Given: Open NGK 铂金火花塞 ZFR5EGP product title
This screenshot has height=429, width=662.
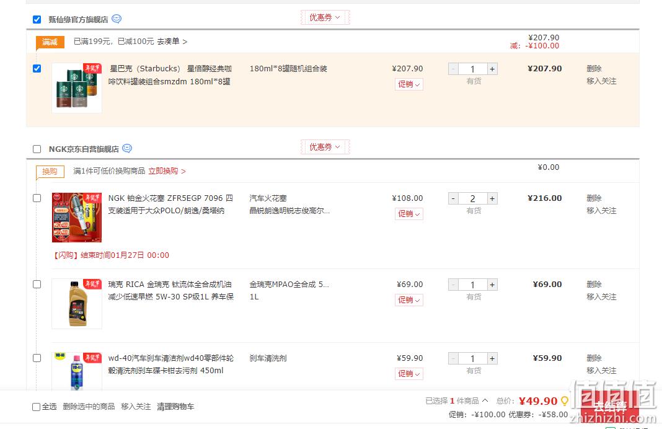Looking at the screenshot, I should [170, 205].
